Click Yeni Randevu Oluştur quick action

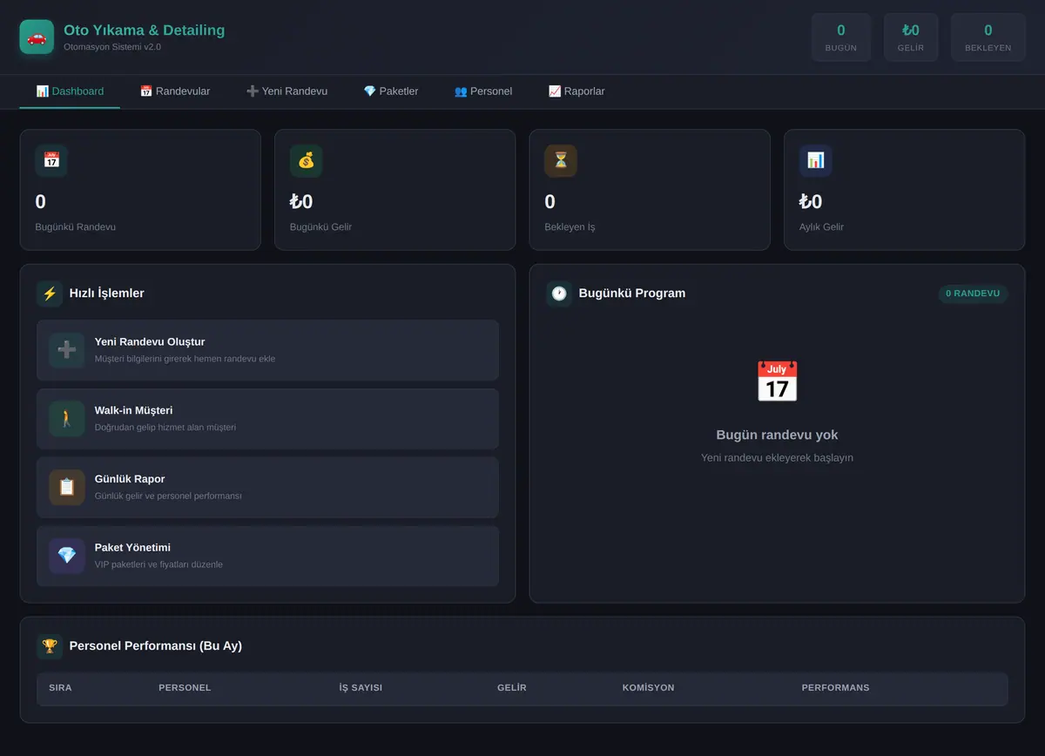(x=267, y=350)
